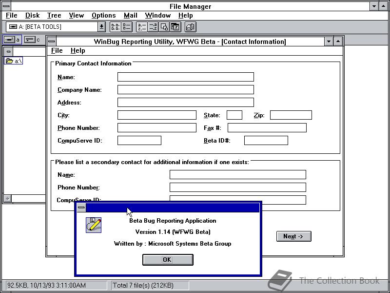Screen dimensions: 390x293
Task: Open the Window menu
Action: (157, 16)
